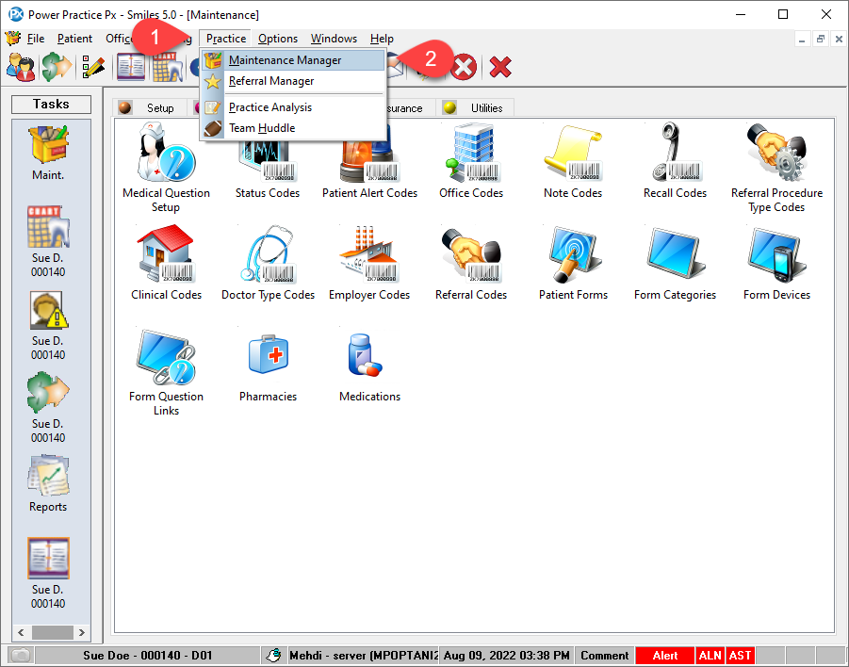Open the tooth chart toolbar icon
The height and width of the screenshot is (667, 849).
pos(168,68)
